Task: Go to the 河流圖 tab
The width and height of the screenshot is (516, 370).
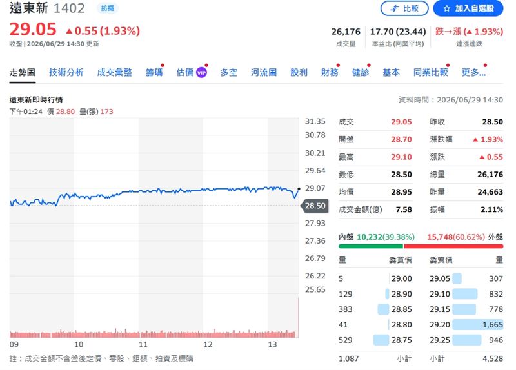Action: pyautogui.click(x=264, y=72)
